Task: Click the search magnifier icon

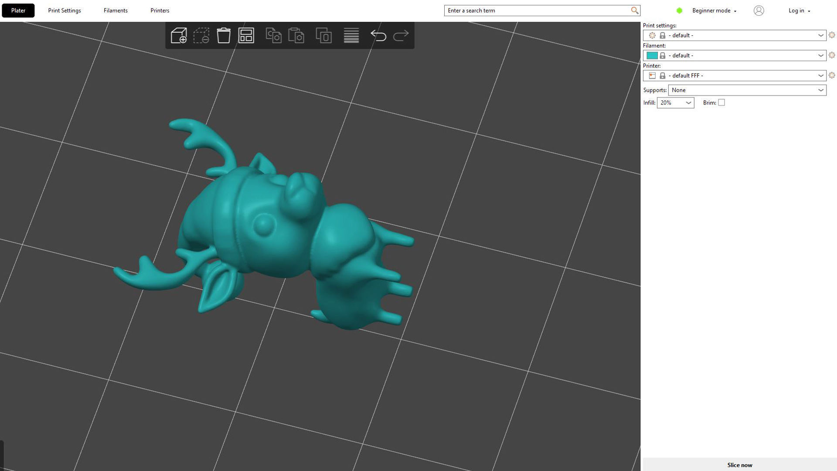Action: (x=635, y=10)
